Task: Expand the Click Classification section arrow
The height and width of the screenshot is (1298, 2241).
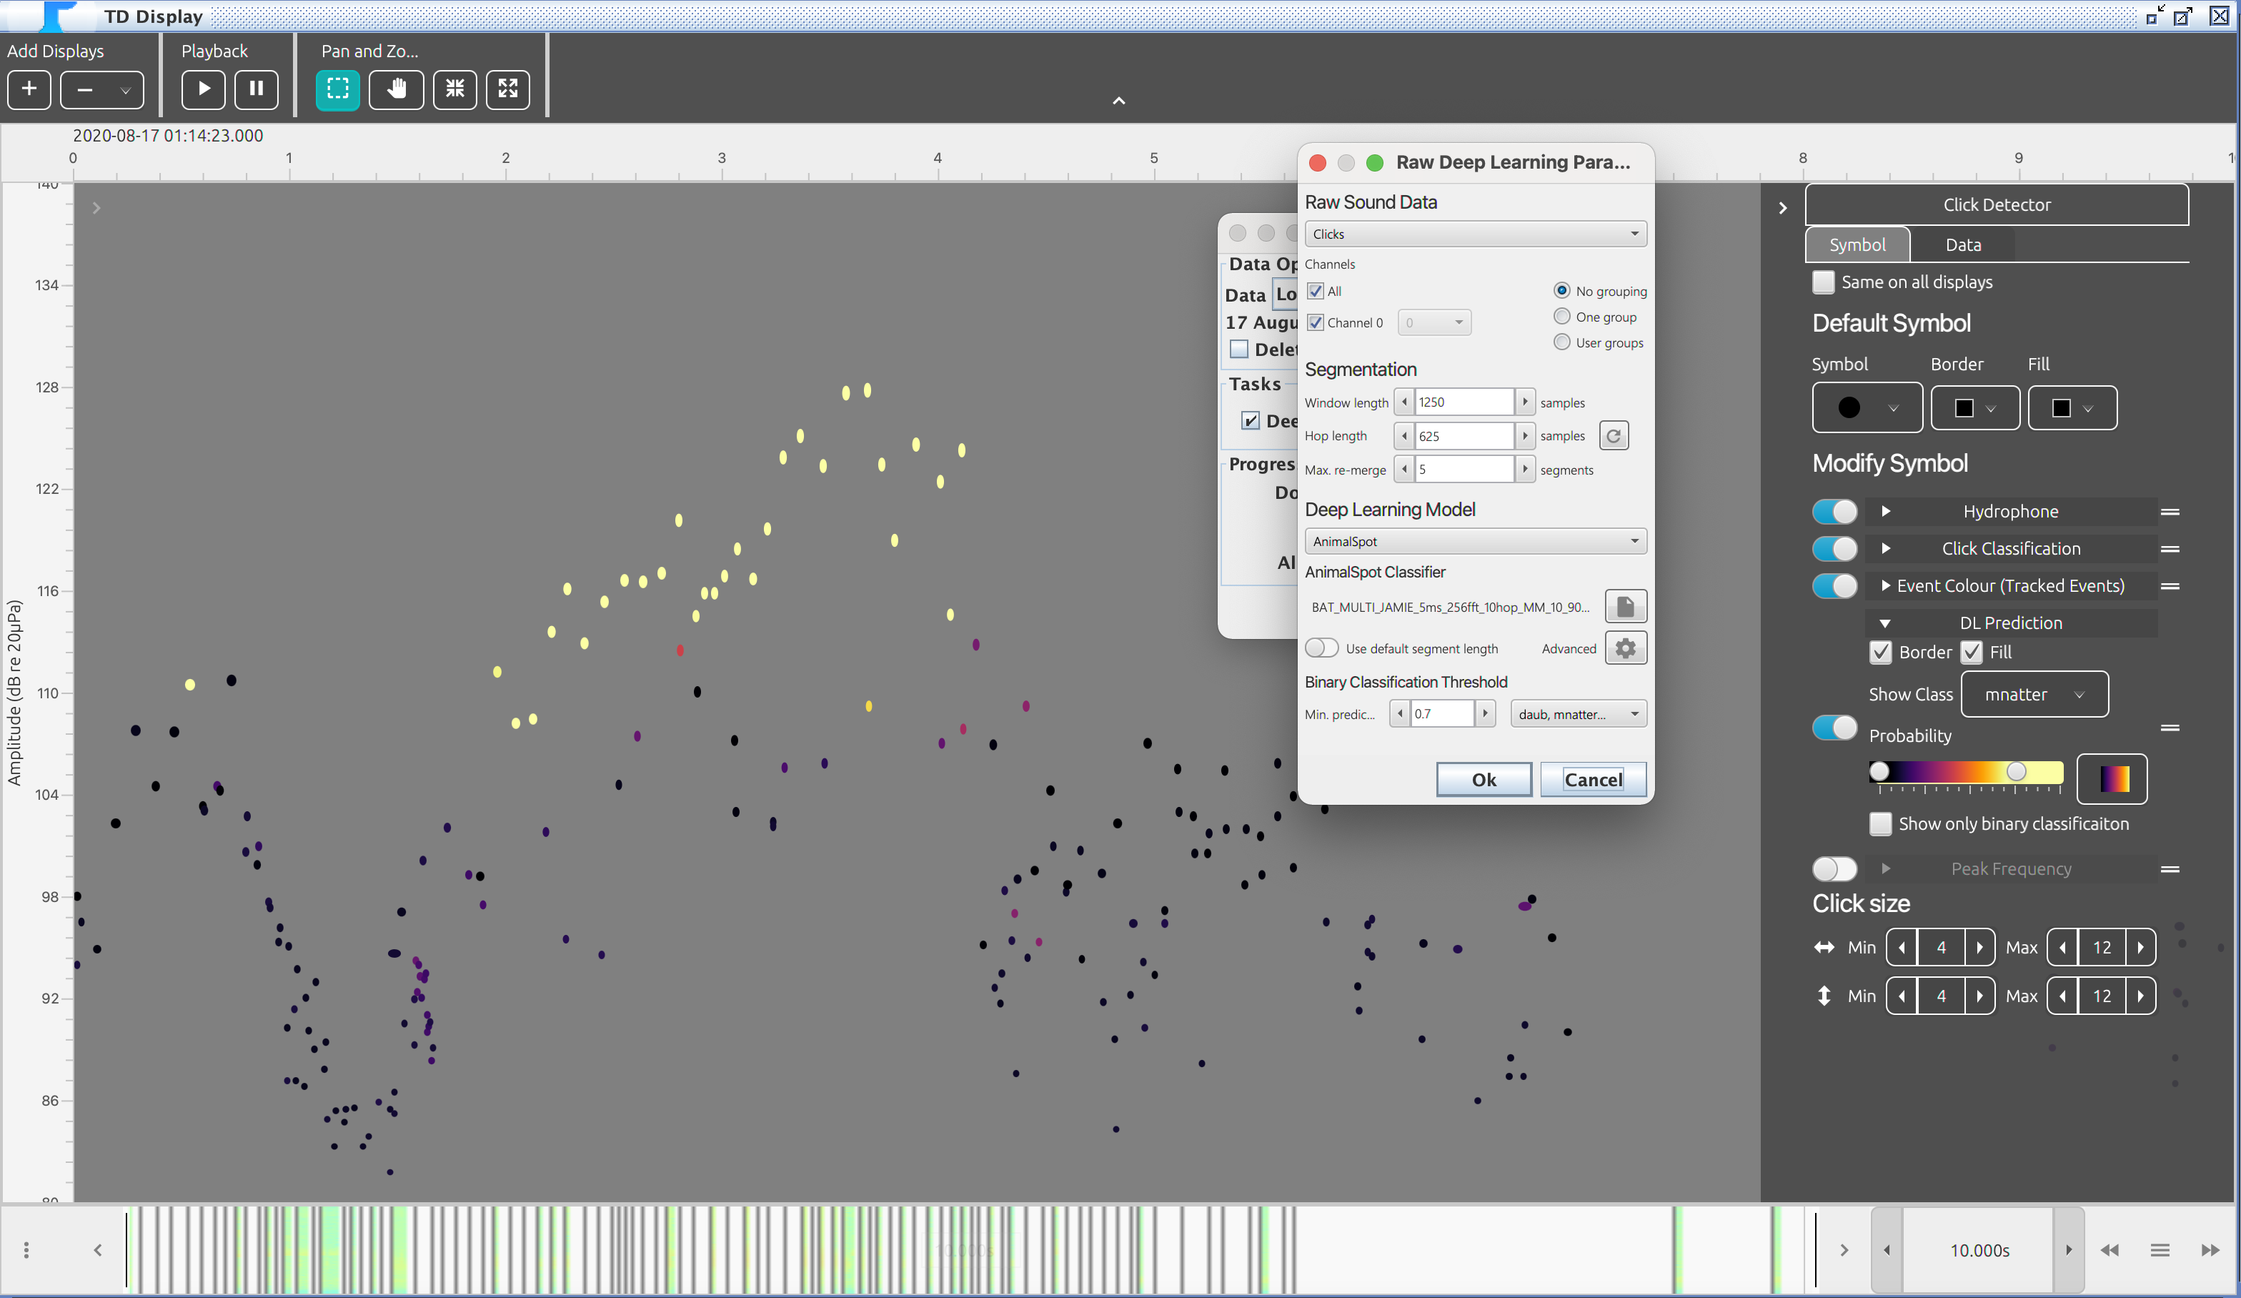Action: [1885, 549]
